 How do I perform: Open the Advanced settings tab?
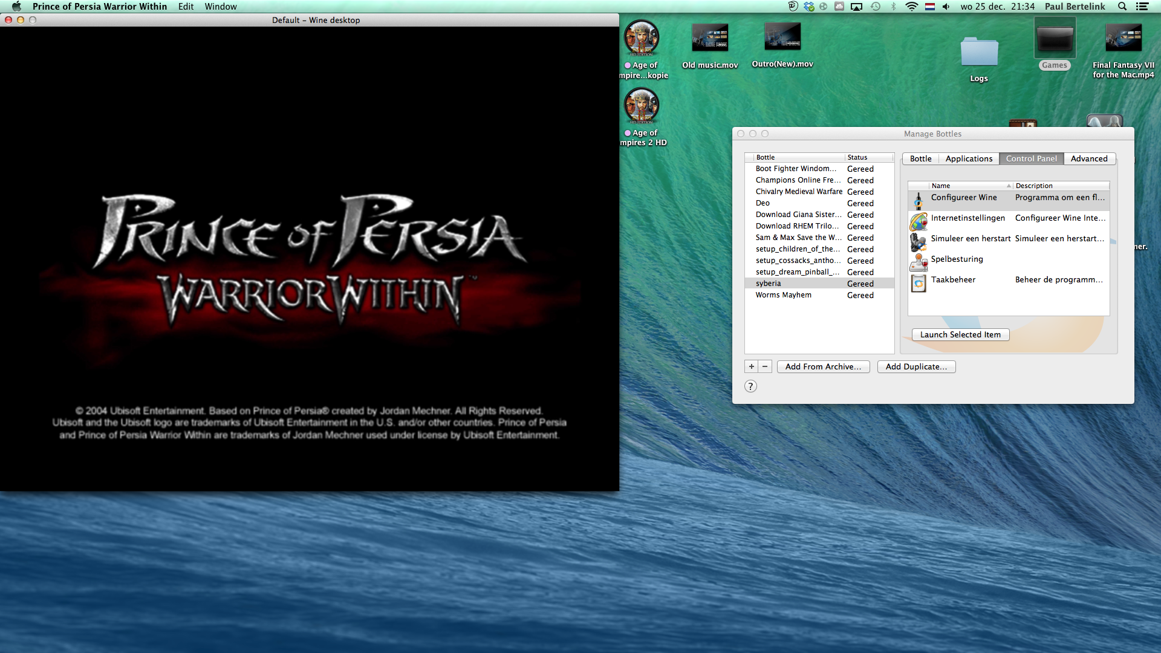pyautogui.click(x=1089, y=158)
